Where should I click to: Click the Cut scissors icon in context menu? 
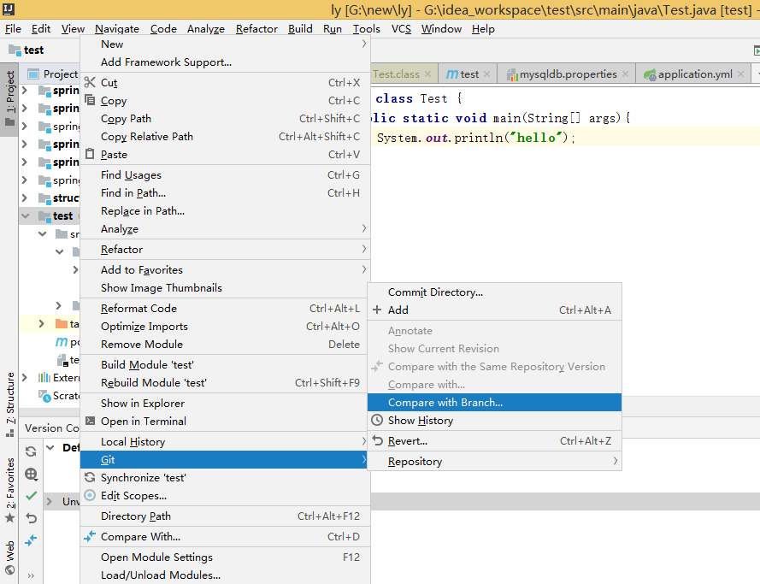coord(90,82)
